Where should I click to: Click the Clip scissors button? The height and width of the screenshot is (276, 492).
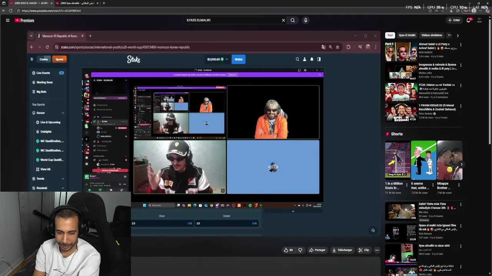tap(364, 250)
